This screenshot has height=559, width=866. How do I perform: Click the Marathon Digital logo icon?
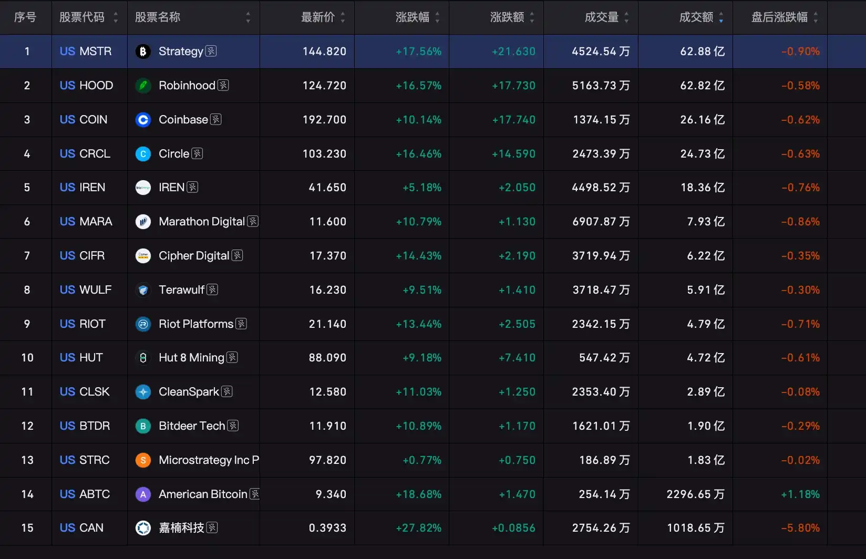(x=143, y=222)
